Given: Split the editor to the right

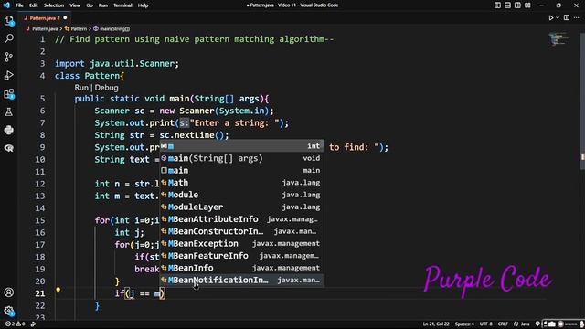Looking at the screenshot, I should pyautogui.click(x=567, y=17).
